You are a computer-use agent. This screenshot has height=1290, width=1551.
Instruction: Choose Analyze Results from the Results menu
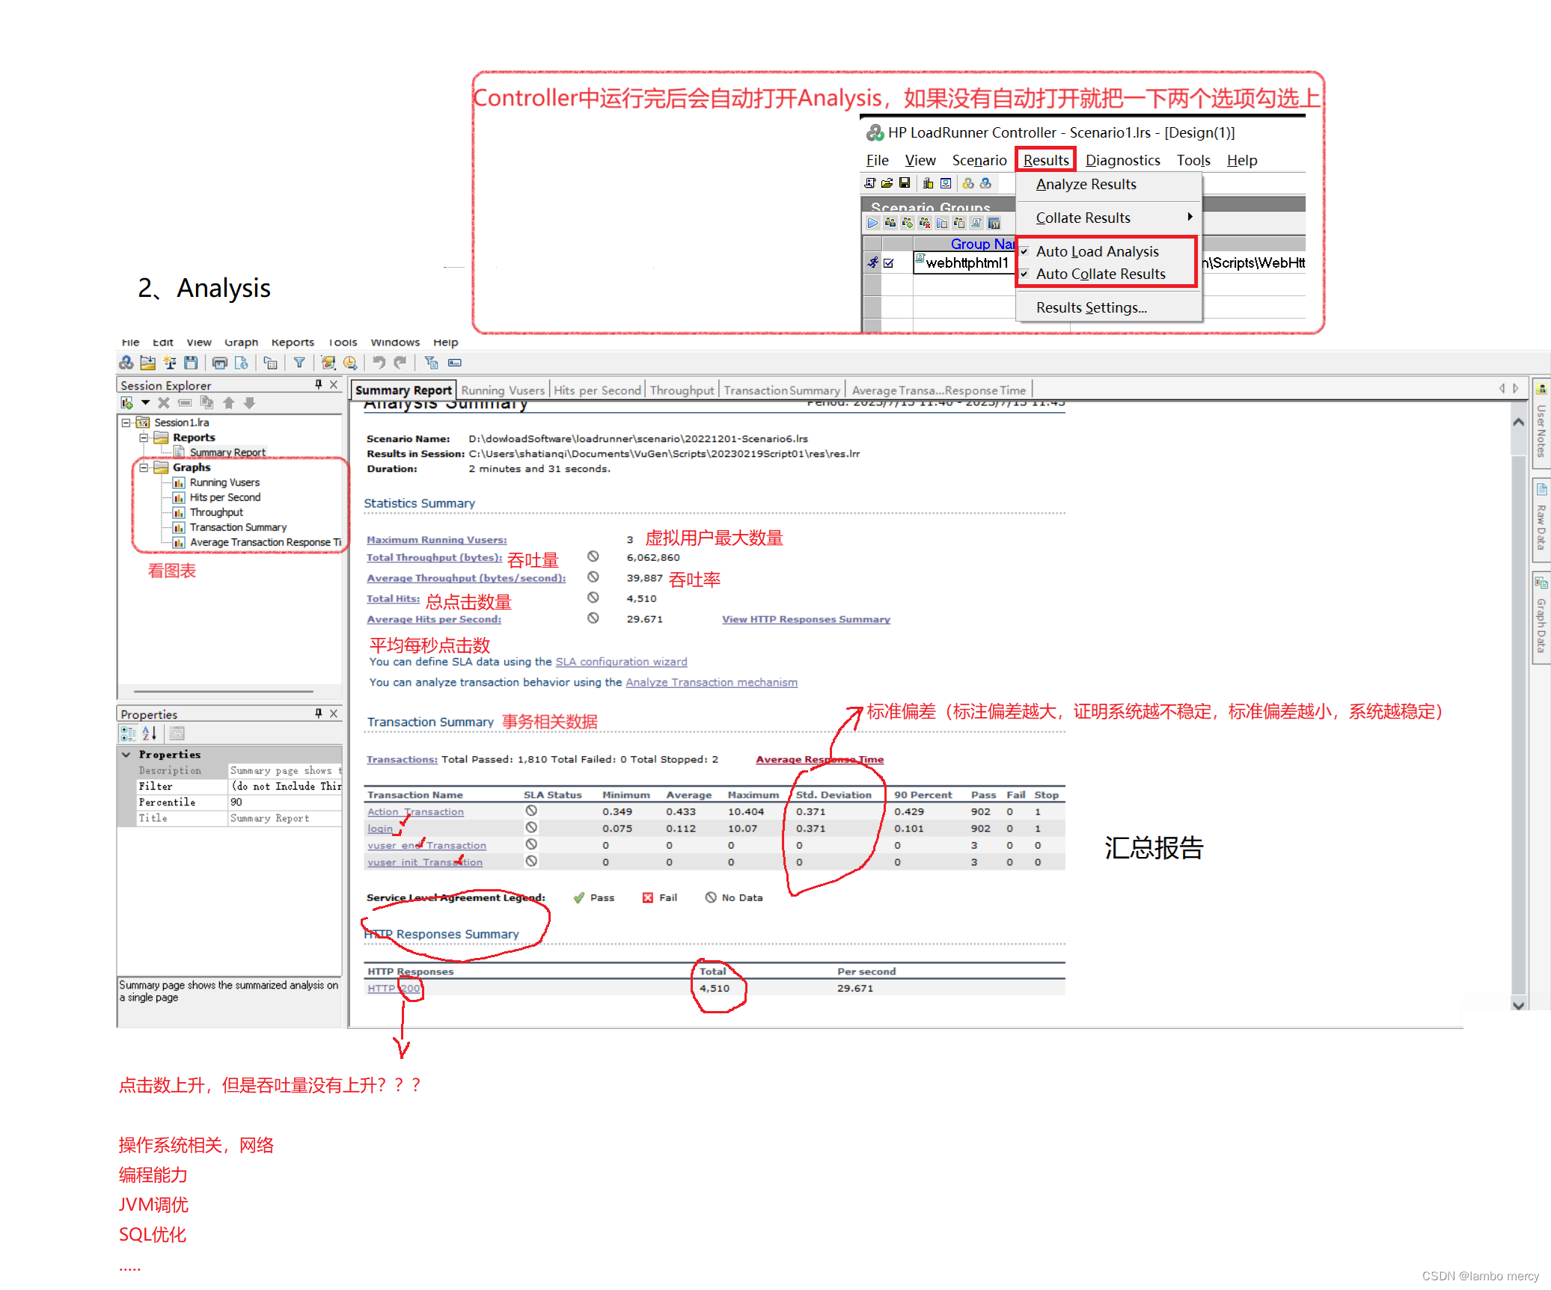point(1086,185)
